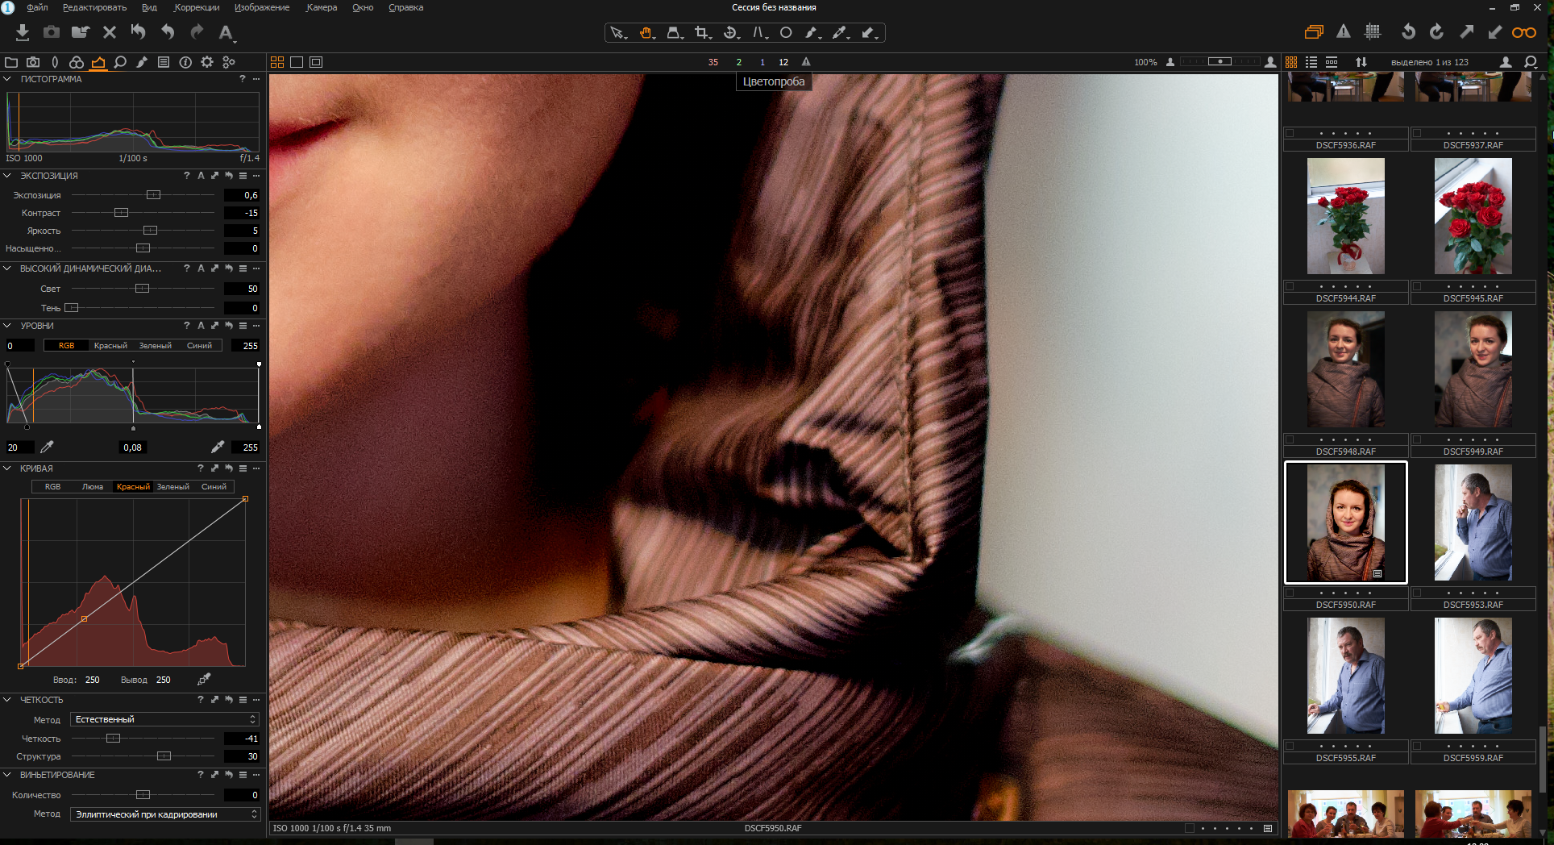This screenshot has width=1554, height=845.
Task: Select Люма tab in Curve panel
Action: [93, 487]
